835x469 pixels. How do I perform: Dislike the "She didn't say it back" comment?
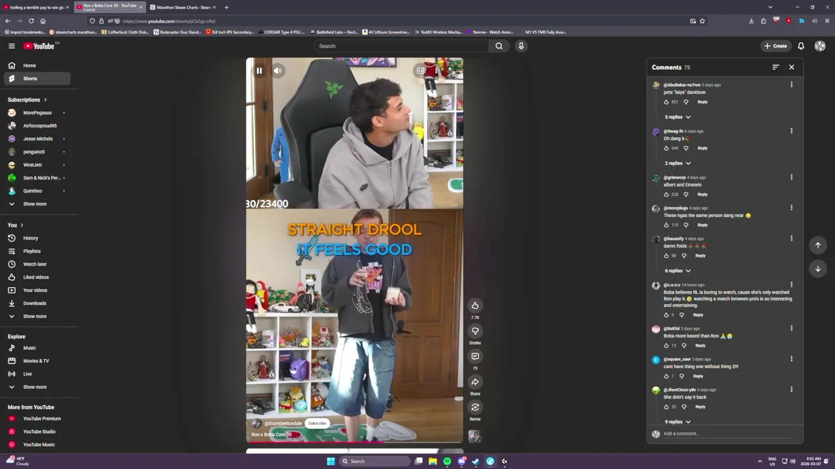pos(684,406)
